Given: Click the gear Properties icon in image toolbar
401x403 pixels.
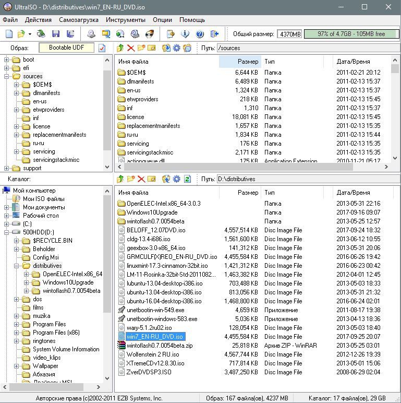Looking at the screenshot, I should coord(177,48).
